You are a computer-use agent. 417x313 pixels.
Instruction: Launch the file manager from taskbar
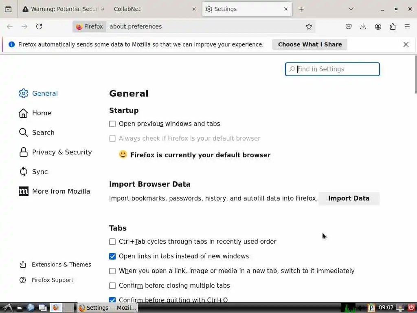click(x=20, y=308)
